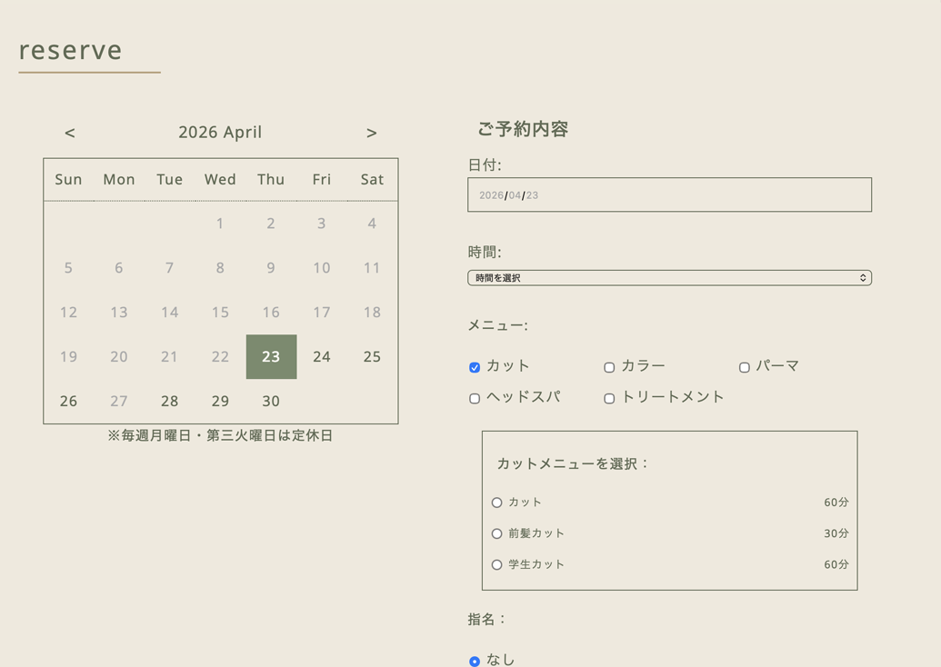941x667 pixels.
Task: Go to previous month using left arrow
Action: click(x=70, y=133)
